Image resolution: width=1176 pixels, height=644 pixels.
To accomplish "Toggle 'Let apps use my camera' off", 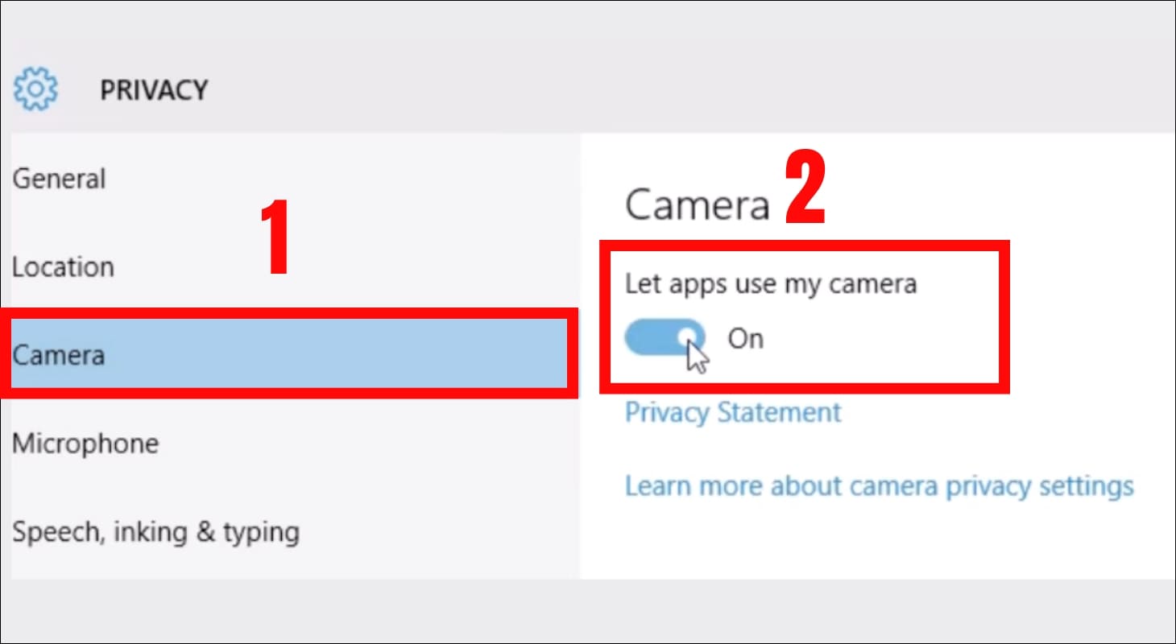I will 665,338.
